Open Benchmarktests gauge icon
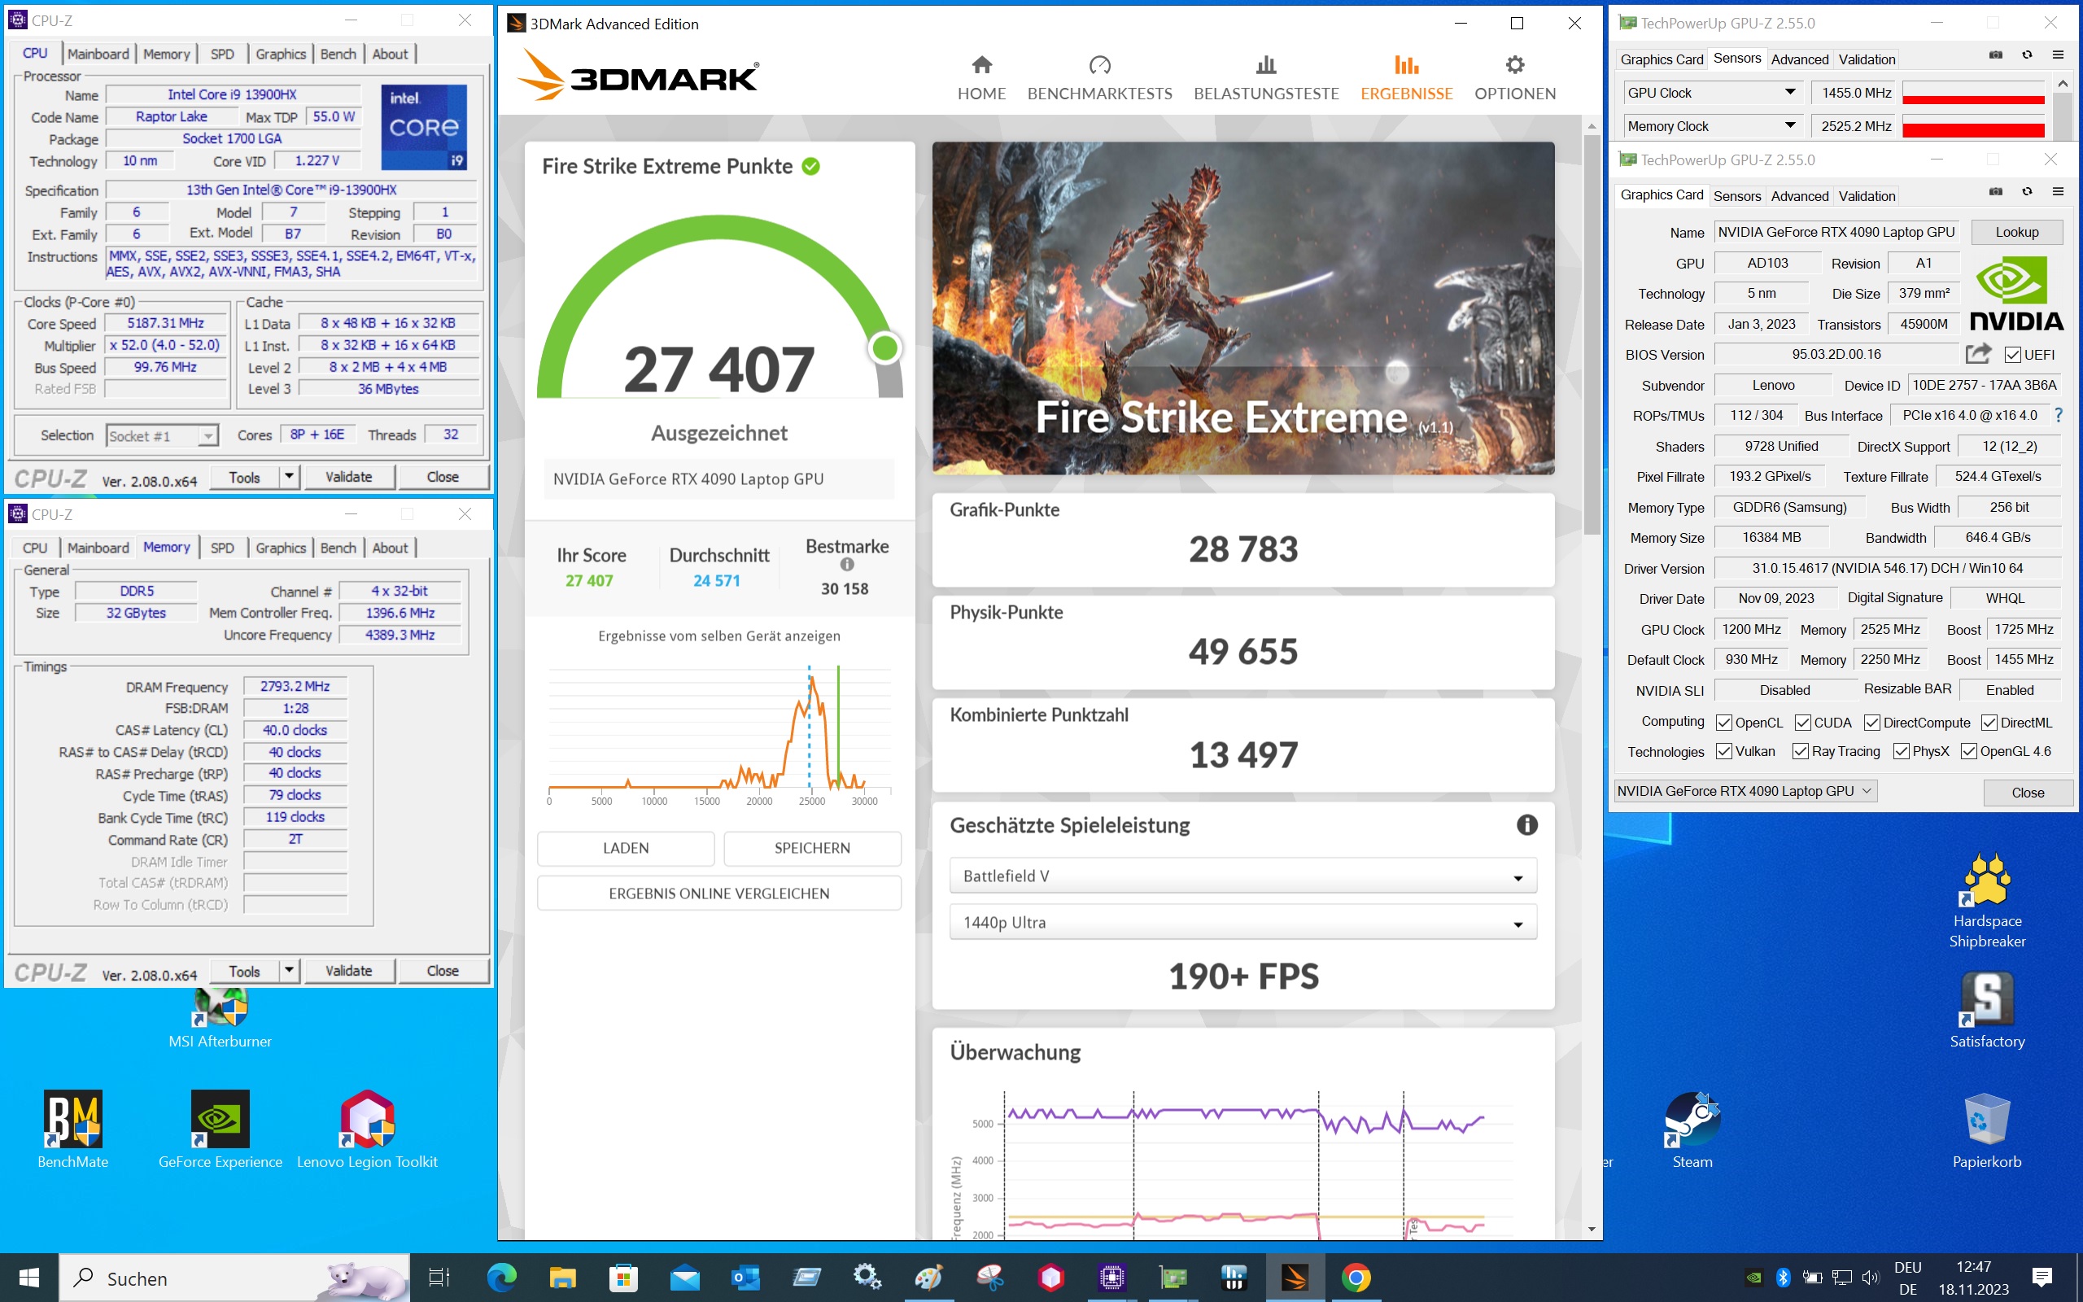This screenshot has height=1302, width=2083. [1099, 64]
